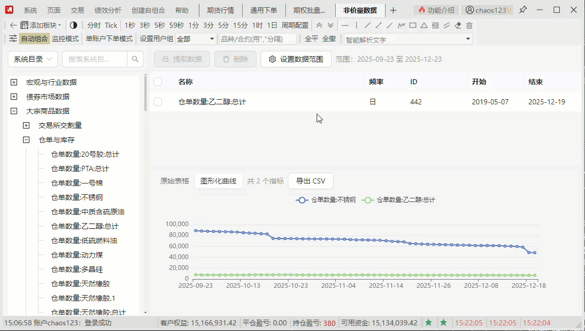This screenshot has height=331, width=585.
Task: Check the box for 仓单数量:乙二醇:总计 row
Action: click(x=158, y=102)
